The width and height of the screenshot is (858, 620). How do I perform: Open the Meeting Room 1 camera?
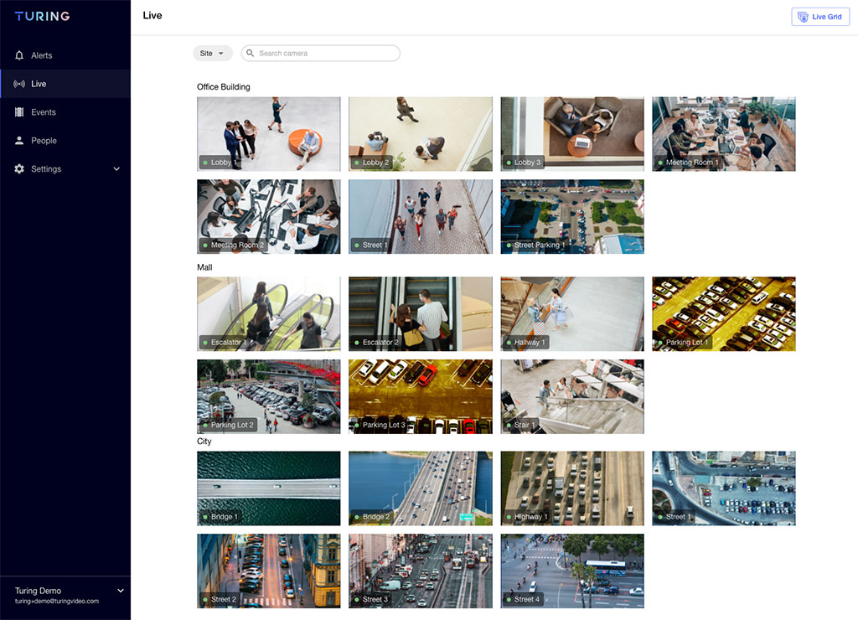(x=724, y=134)
